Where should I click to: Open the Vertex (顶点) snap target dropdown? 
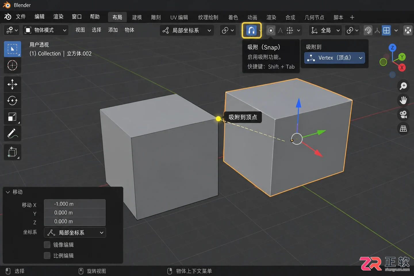coord(334,58)
